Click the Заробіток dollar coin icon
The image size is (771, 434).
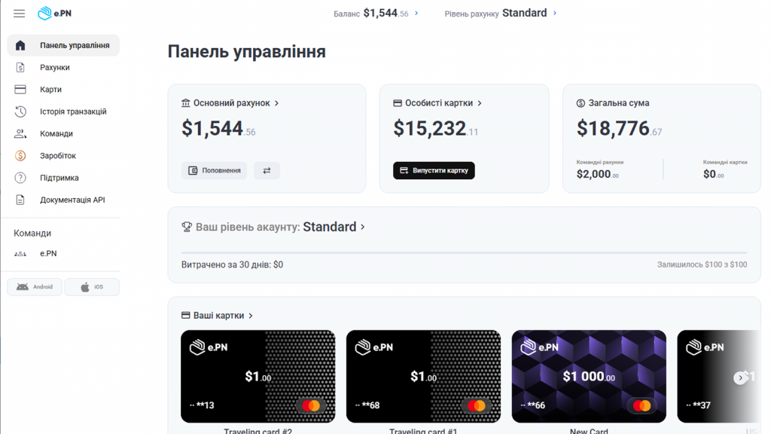click(20, 156)
